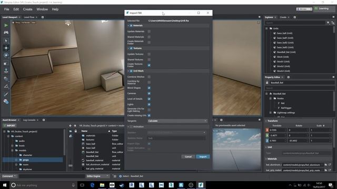Click the Windows Start button

point(5,185)
